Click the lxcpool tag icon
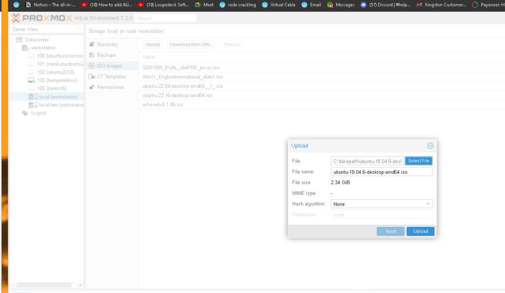This screenshot has width=505, height=293. coord(25,113)
